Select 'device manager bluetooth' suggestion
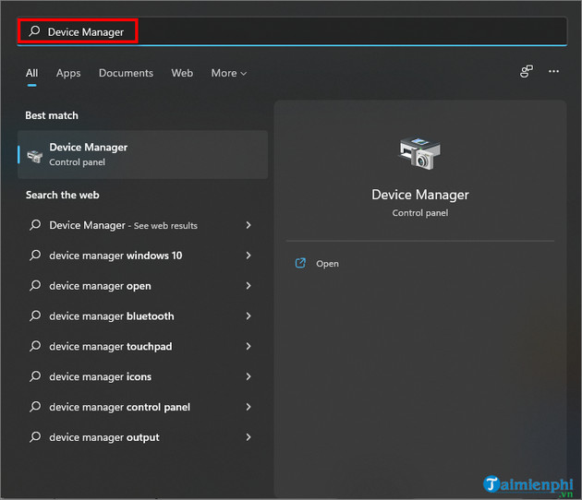The image size is (582, 500). click(x=142, y=316)
